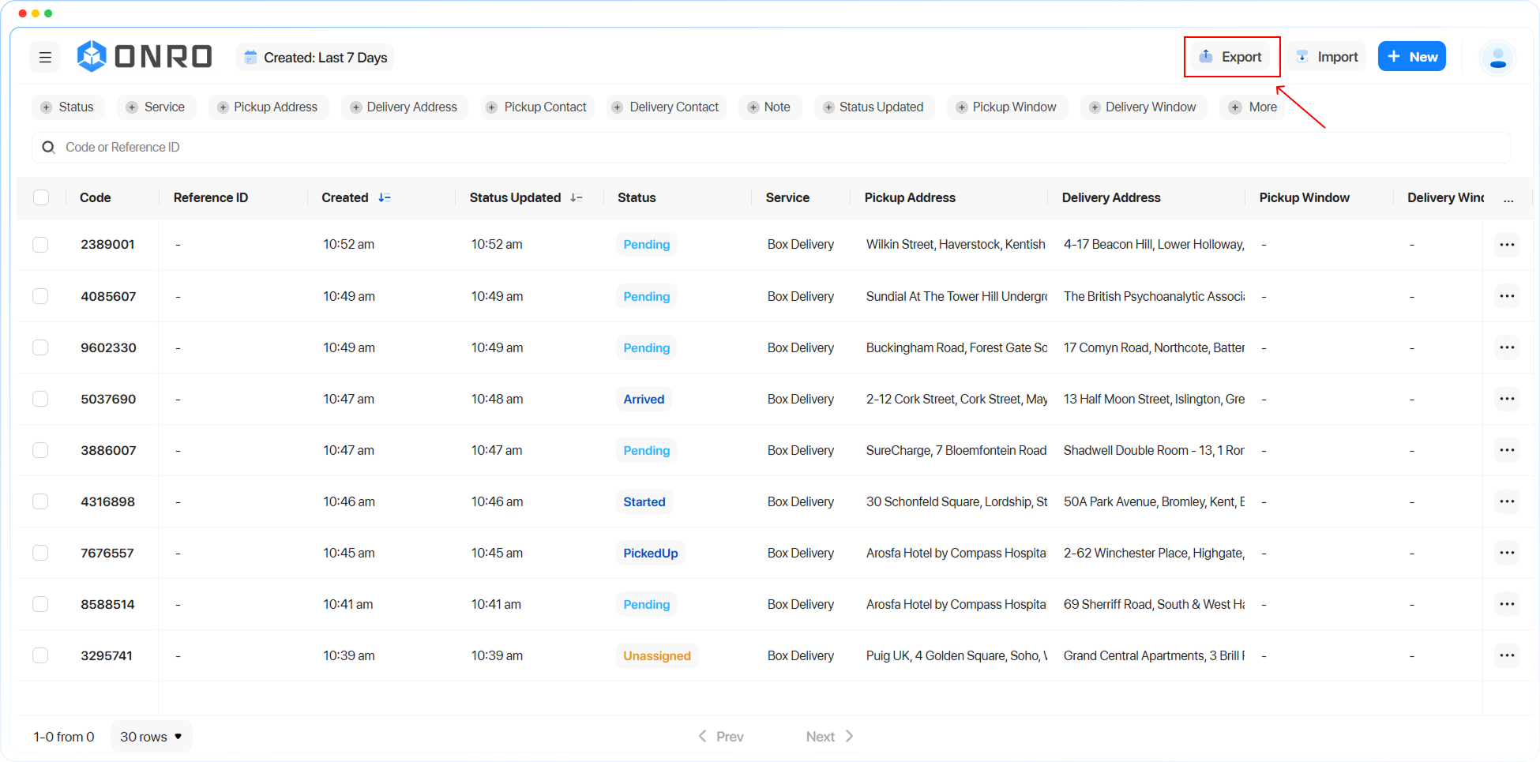Click the Created sort icon

385,197
